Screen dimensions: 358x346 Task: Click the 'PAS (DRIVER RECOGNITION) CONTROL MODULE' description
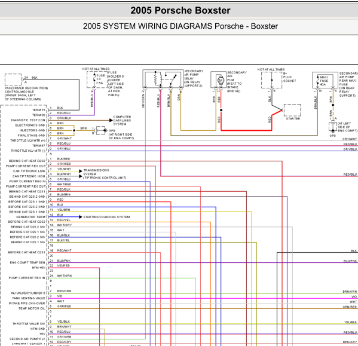[26, 94]
